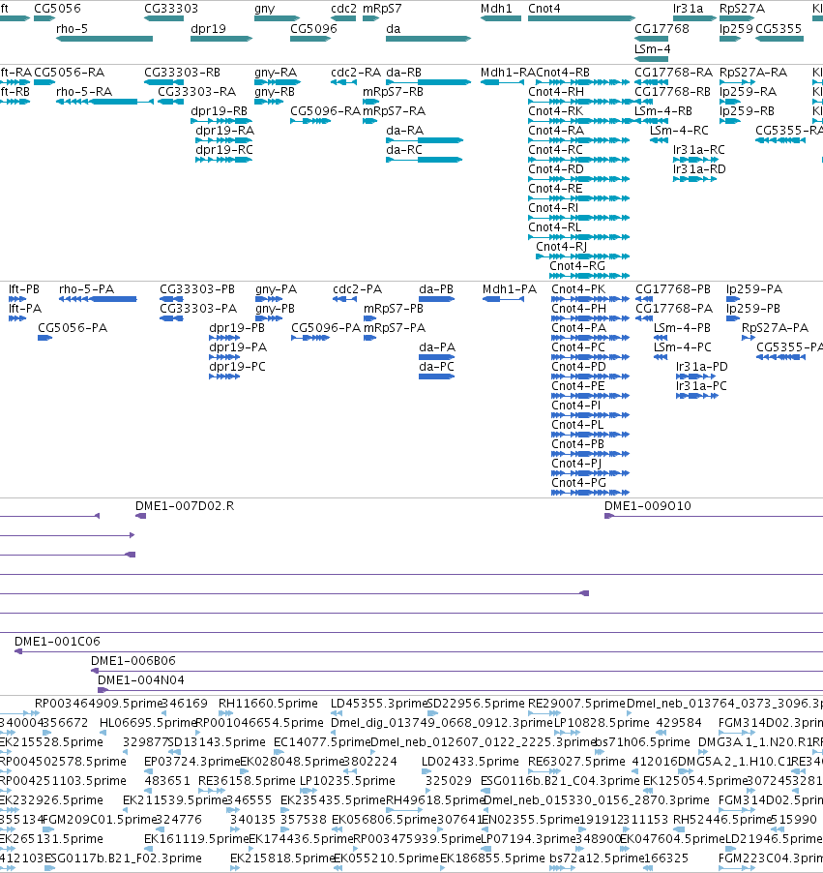Select protein Cnot4-PG label

pos(578,483)
